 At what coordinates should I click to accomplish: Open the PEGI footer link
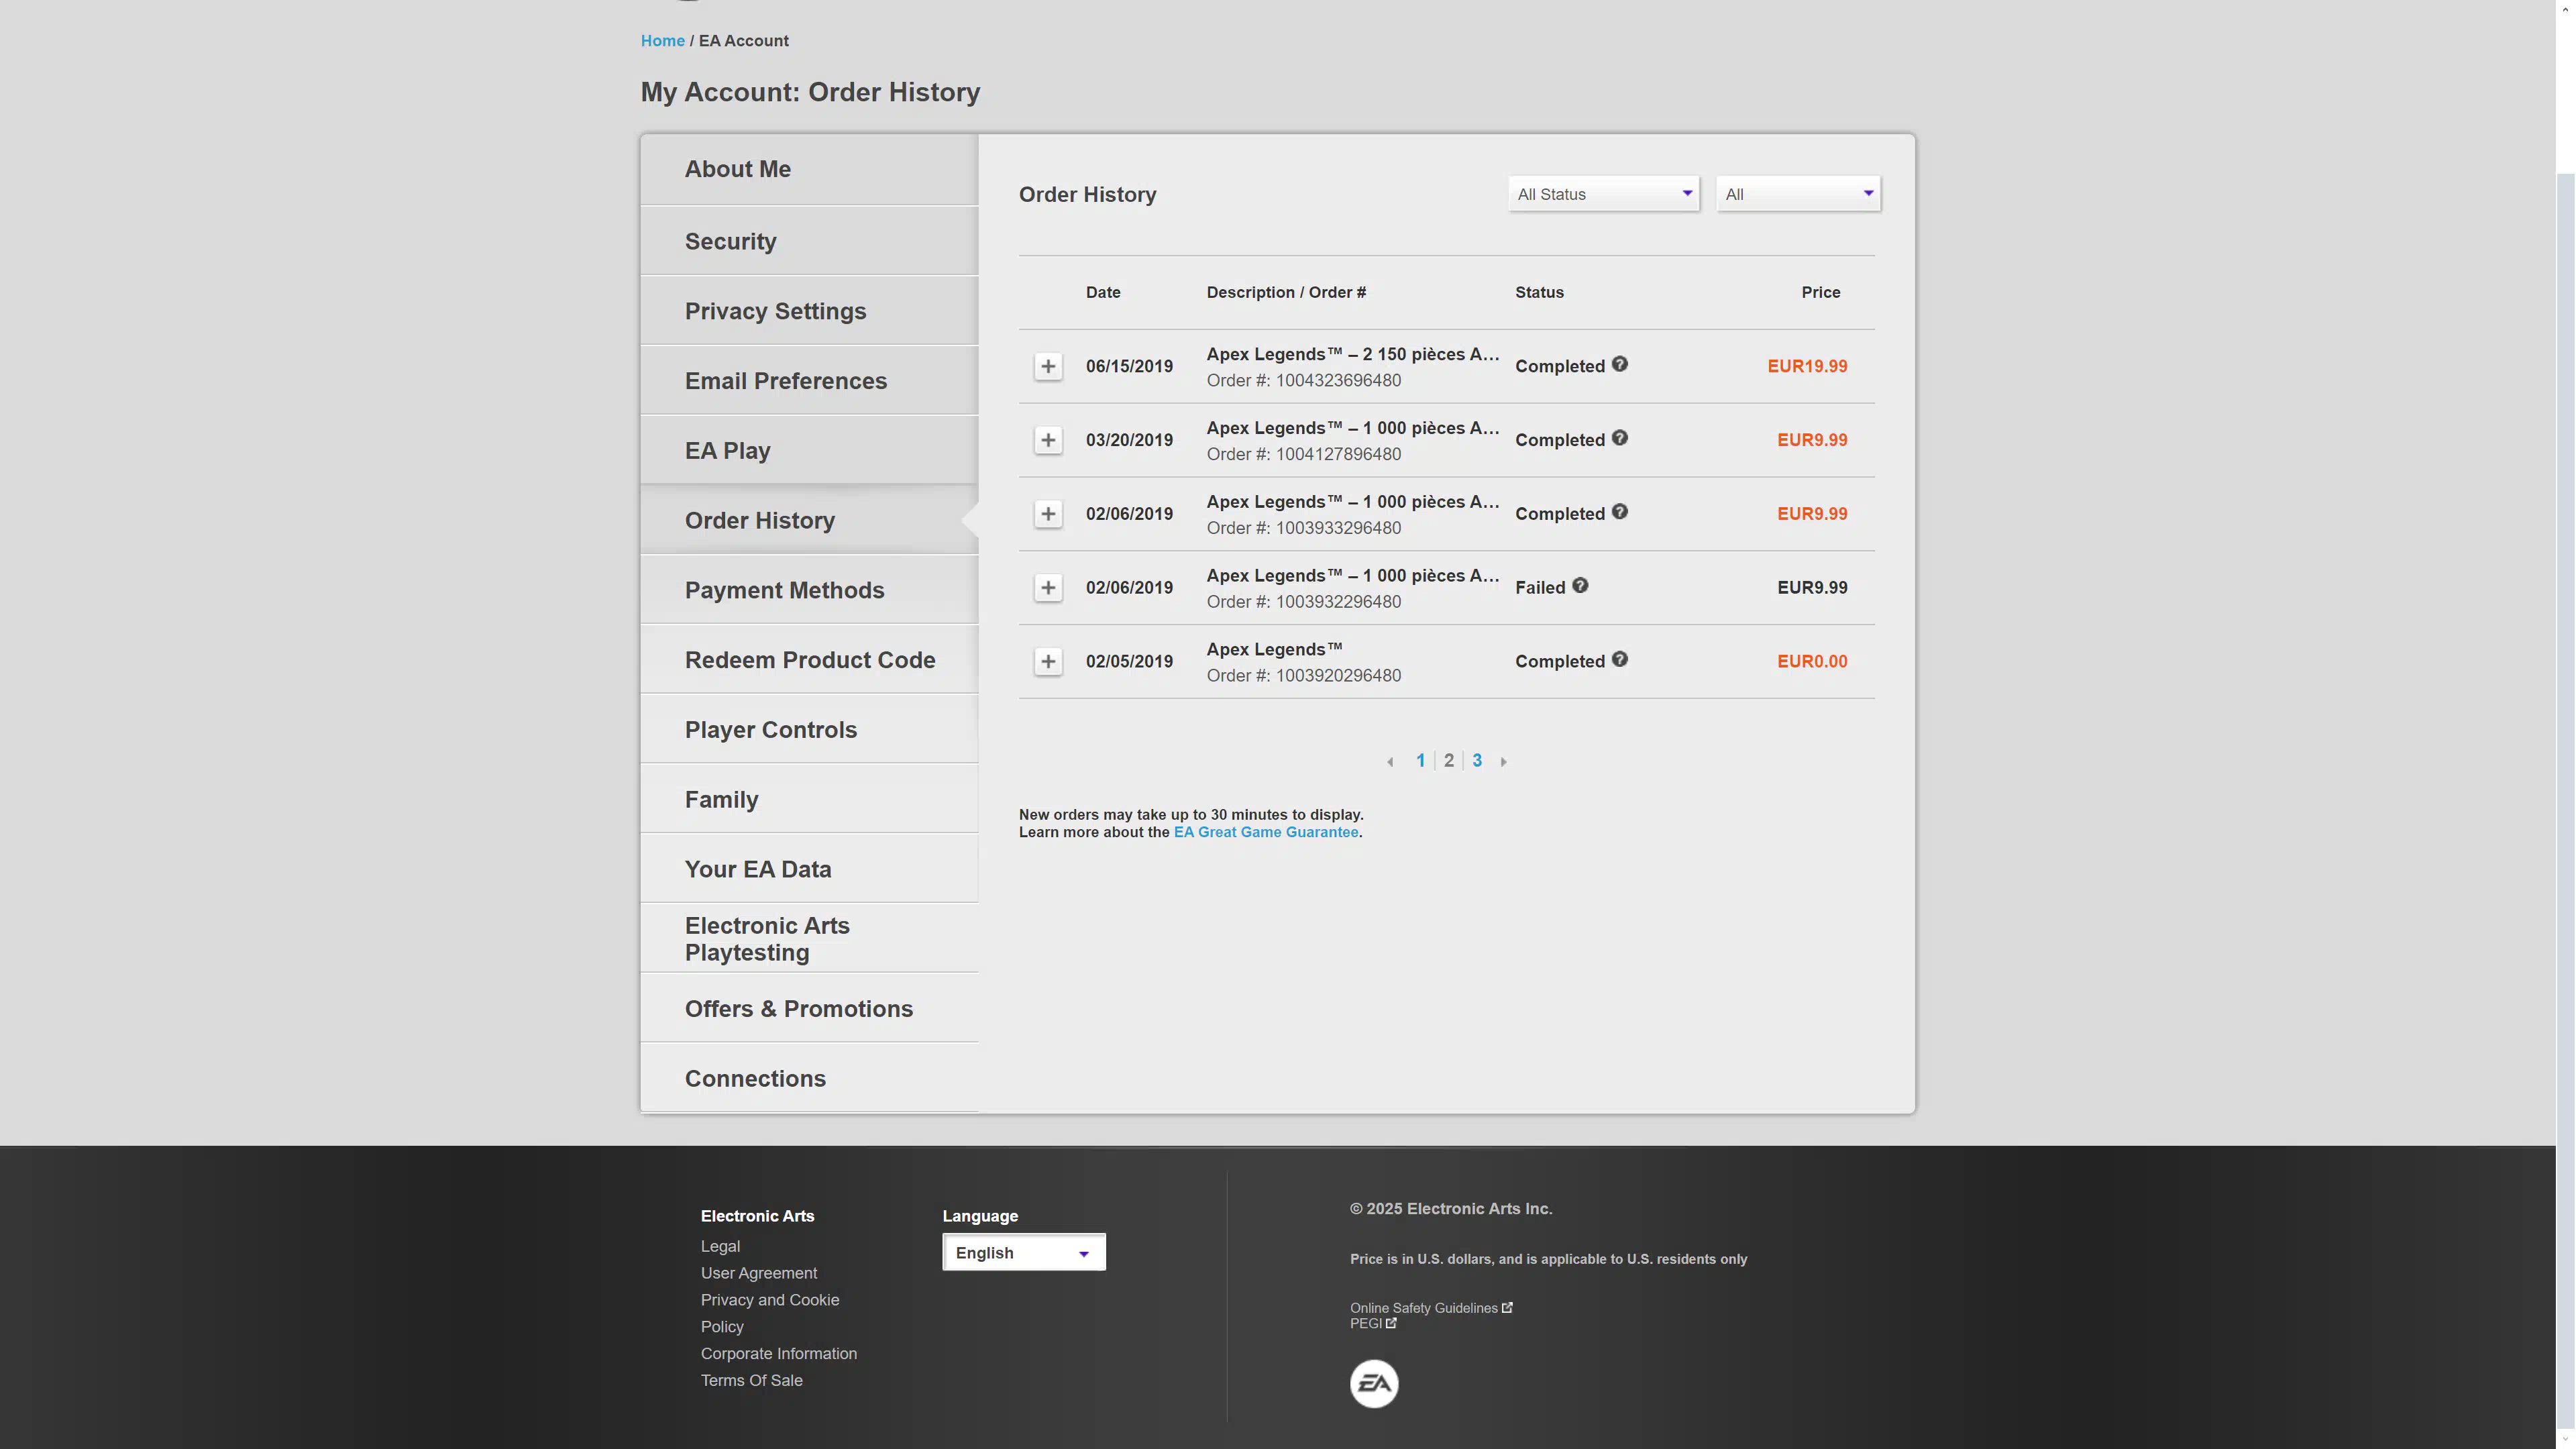pos(1365,1323)
